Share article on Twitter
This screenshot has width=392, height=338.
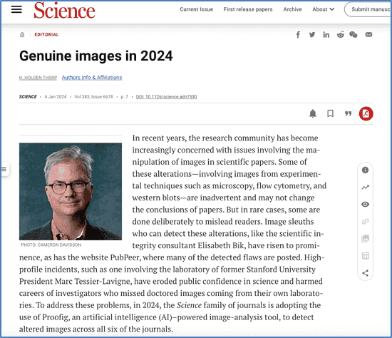312,34
